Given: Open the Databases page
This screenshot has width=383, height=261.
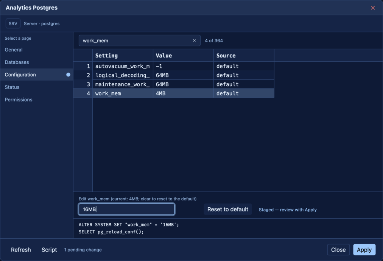Looking at the screenshot, I should coord(37,62).
